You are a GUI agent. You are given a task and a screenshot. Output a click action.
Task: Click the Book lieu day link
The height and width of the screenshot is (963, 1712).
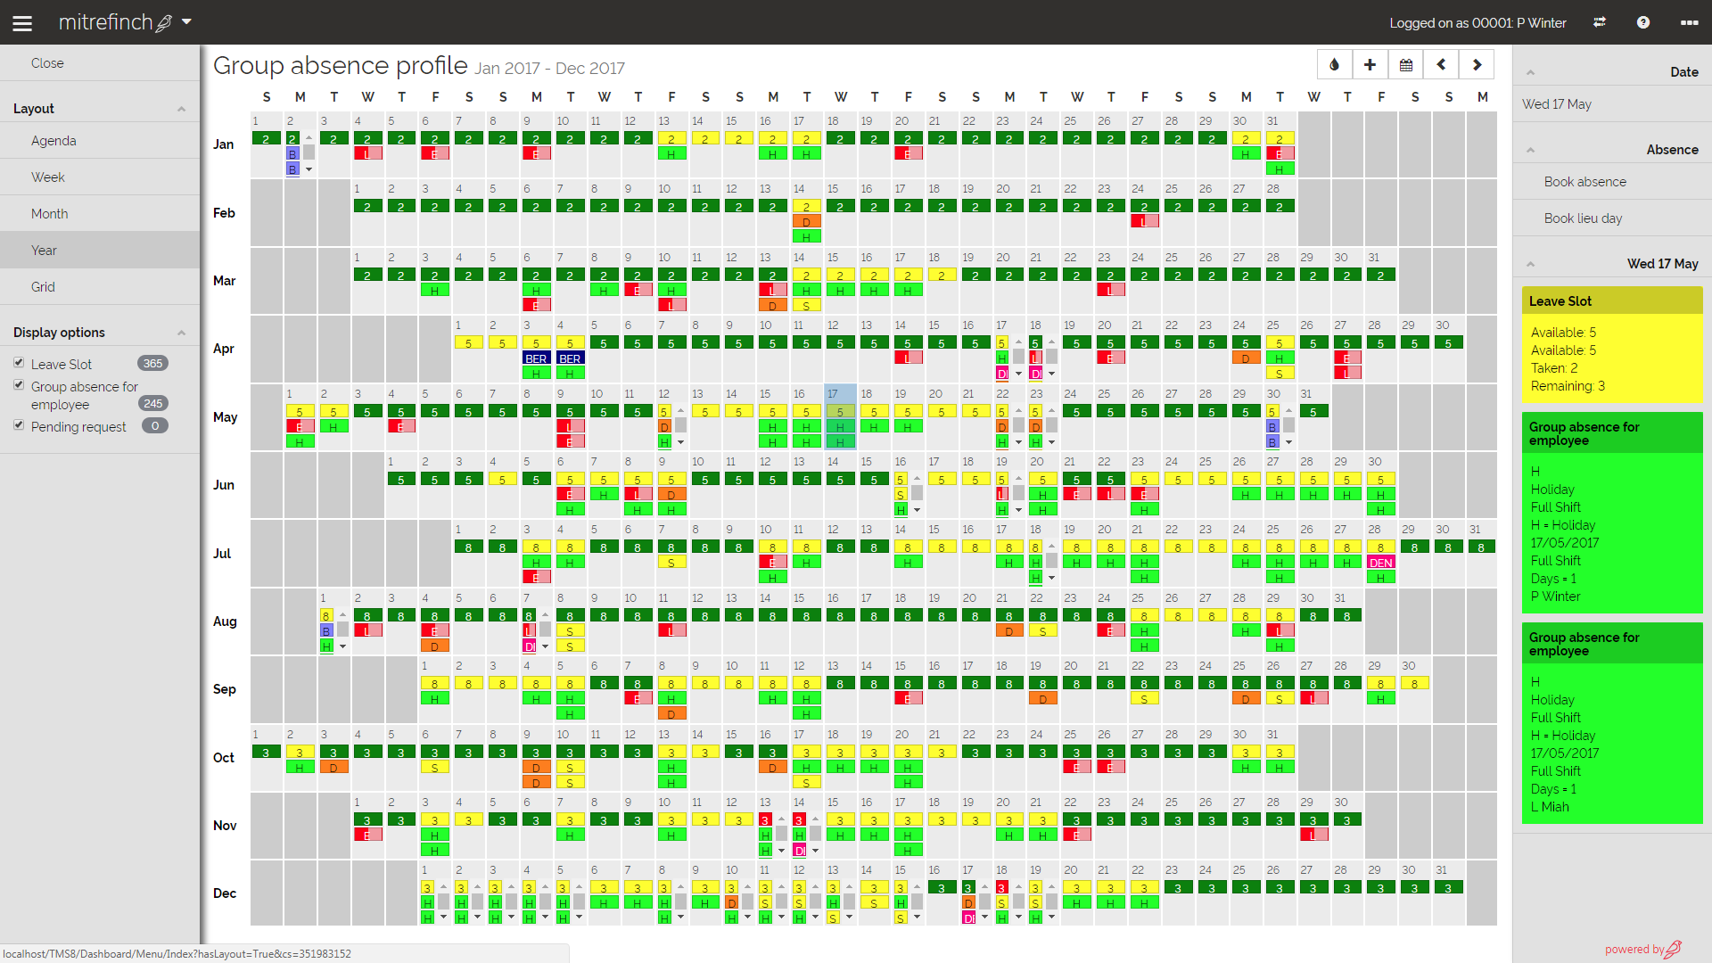pos(1583,218)
